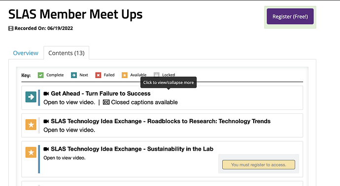Click the orange Available star key icon
The height and width of the screenshot is (186, 340).
[x=125, y=75]
